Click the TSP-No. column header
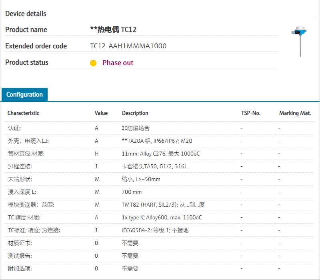320x280 pixels. (x=250, y=113)
